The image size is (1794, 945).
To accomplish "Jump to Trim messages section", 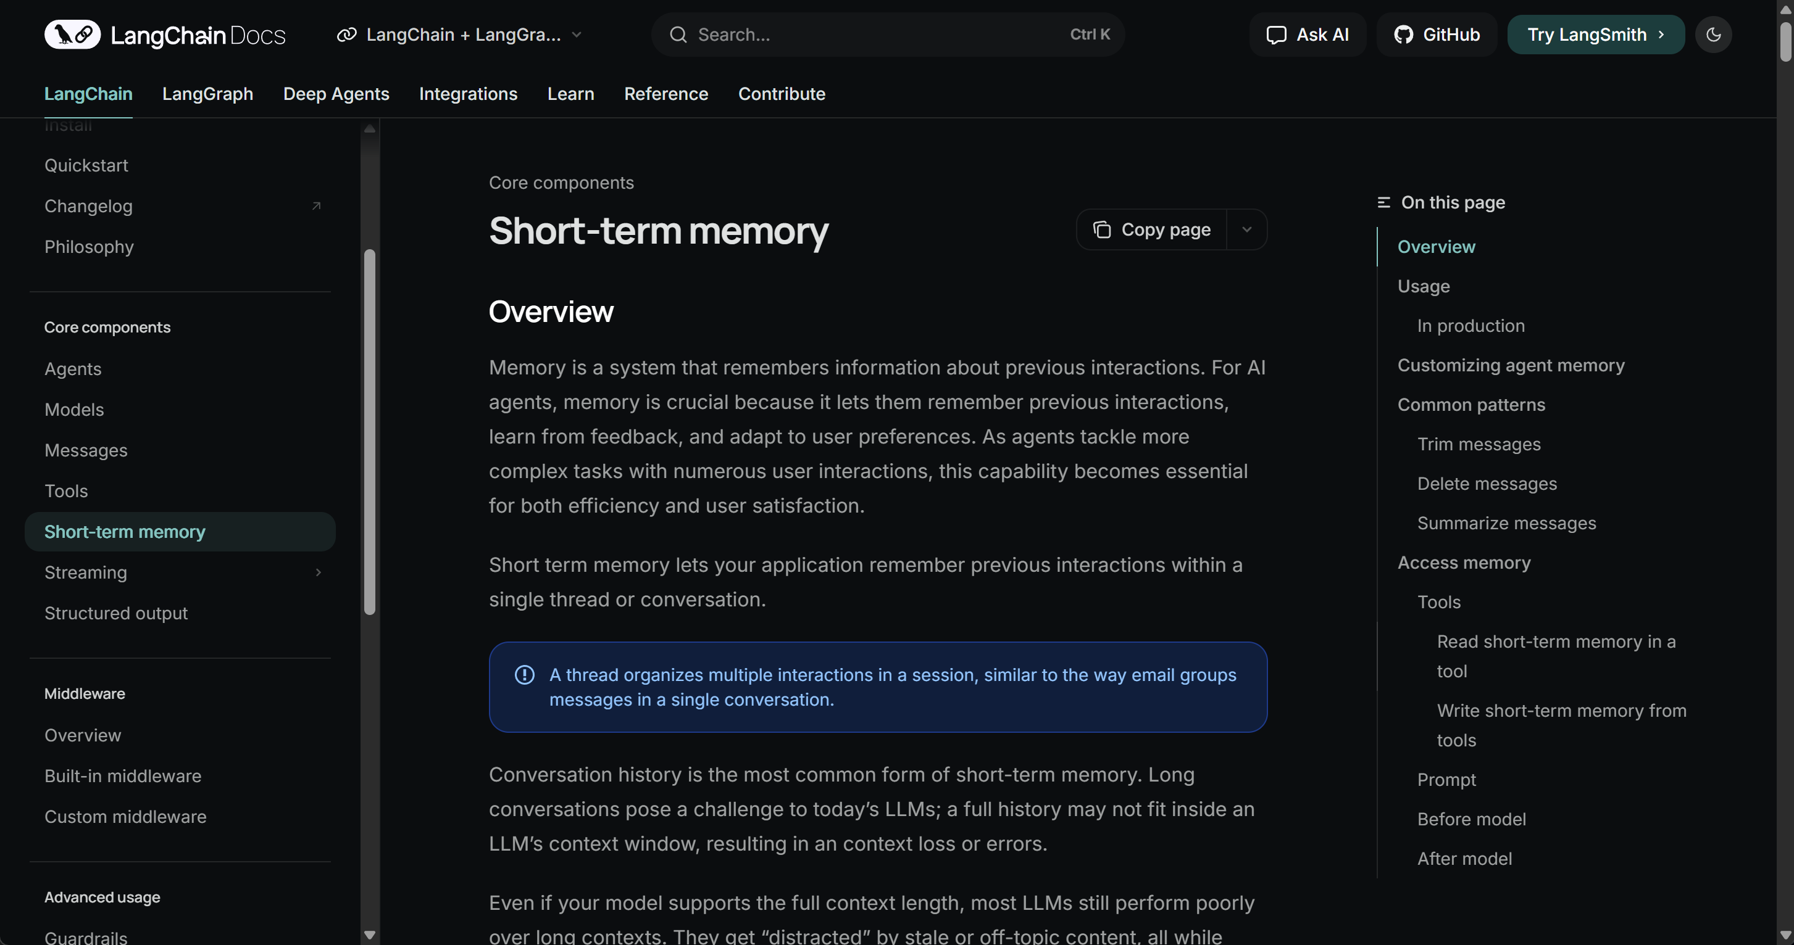I will (x=1479, y=444).
